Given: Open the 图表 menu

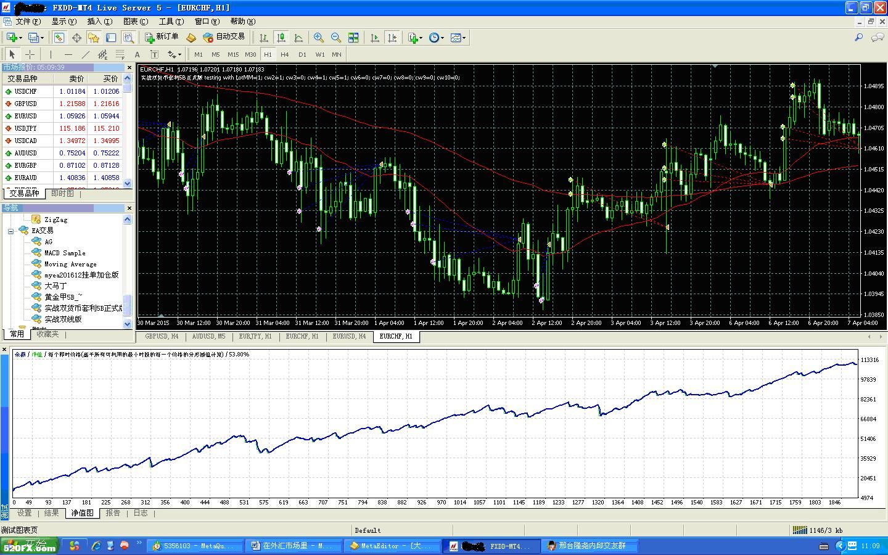Looking at the screenshot, I should (x=136, y=21).
